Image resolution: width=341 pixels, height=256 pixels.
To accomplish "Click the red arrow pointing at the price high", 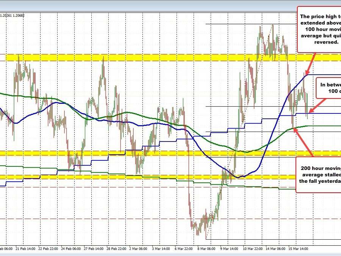I will [x=311, y=64].
